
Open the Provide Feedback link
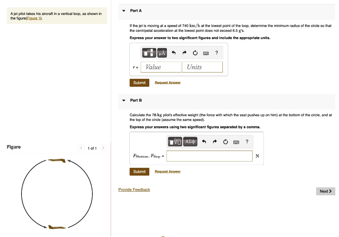134,189
